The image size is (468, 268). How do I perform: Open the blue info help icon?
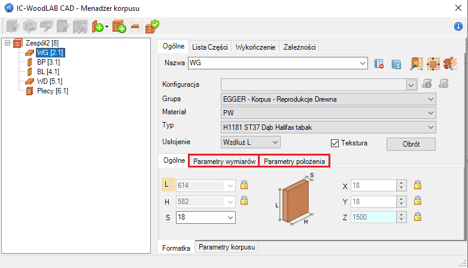[459, 26]
